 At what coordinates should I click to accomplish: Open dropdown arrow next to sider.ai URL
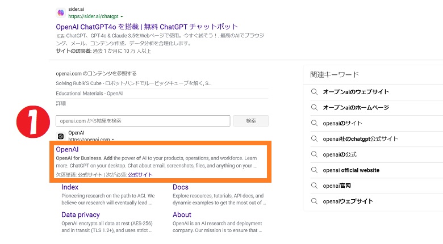[122, 16]
